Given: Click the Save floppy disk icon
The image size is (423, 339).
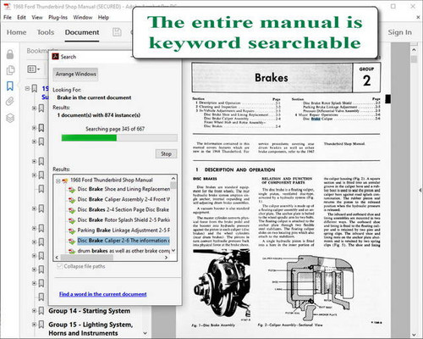Looking at the screenshot, I should (x=117, y=32).
